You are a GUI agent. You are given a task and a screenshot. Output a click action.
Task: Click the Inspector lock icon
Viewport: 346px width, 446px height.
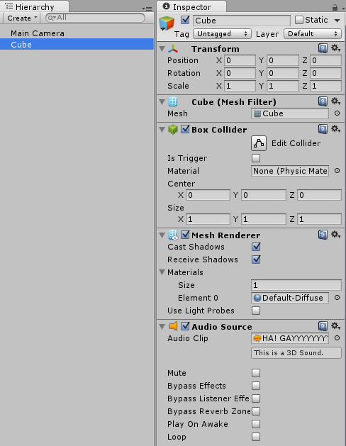(x=335, y=7)
